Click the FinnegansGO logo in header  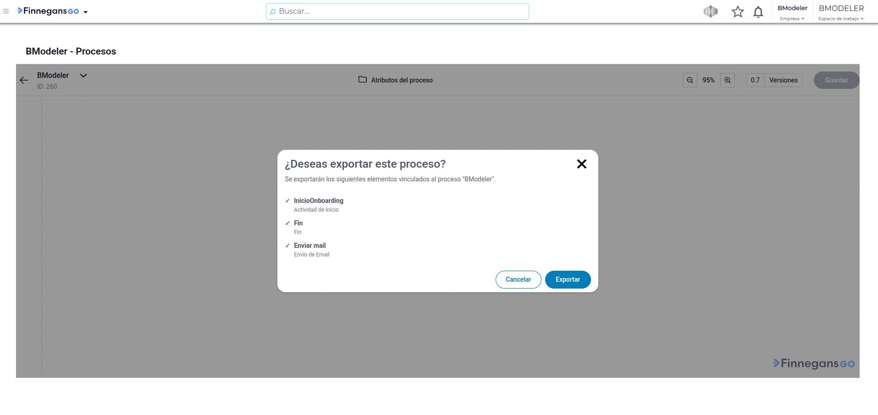pyautogui.click(x=48, y=11)
